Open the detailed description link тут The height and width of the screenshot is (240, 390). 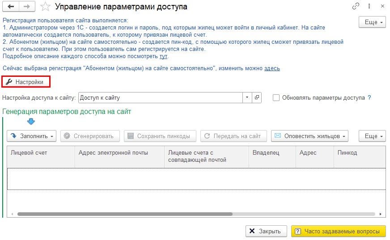pyautogui.click(x=163, y=56)
